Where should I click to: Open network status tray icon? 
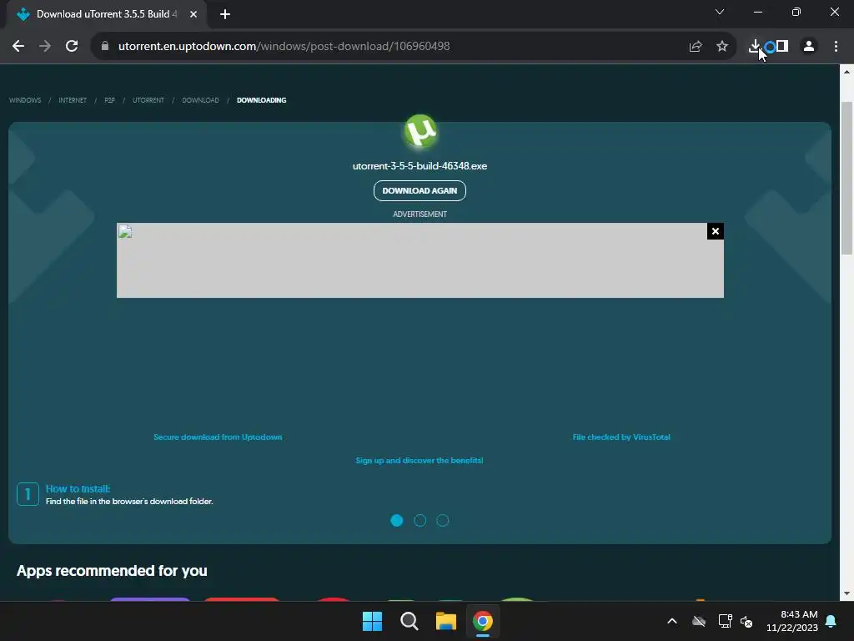pyautogui.click(x=725, y=621)
